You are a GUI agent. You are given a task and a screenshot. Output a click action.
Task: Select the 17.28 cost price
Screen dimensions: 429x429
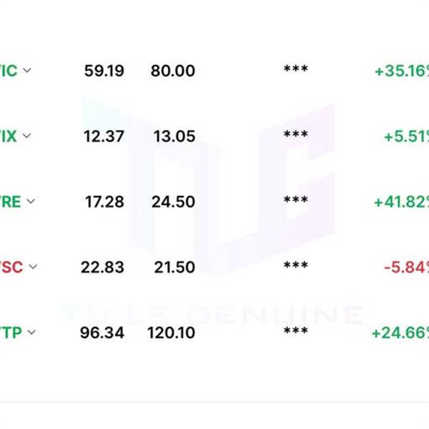104,202
